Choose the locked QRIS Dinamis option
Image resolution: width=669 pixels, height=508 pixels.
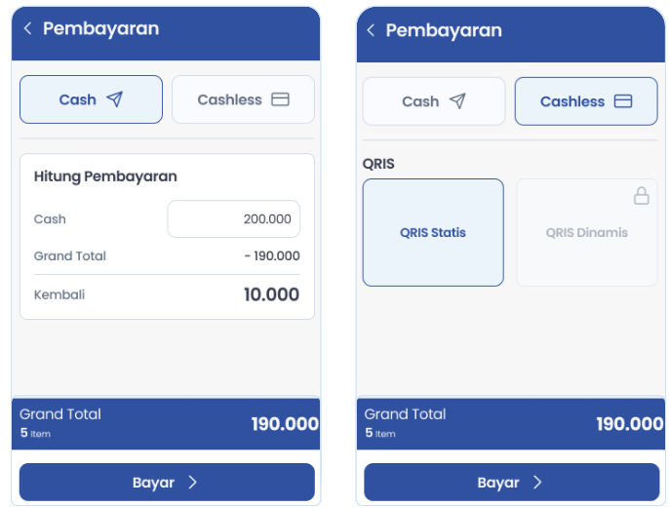587,232
